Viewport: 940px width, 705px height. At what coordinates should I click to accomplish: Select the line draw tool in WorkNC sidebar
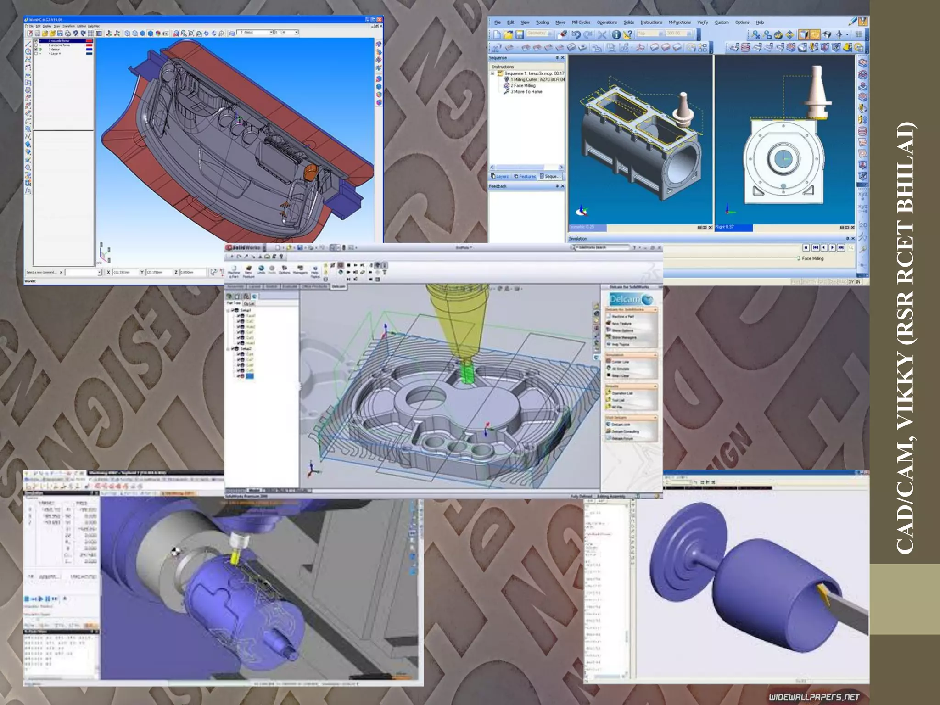point(28,44)
